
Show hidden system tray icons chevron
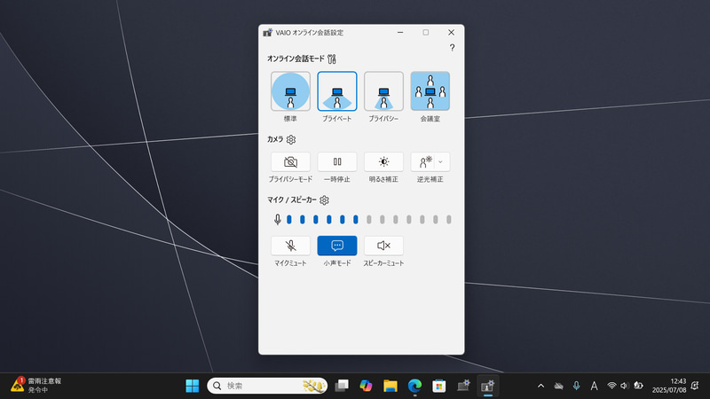(x=540, y=386)
